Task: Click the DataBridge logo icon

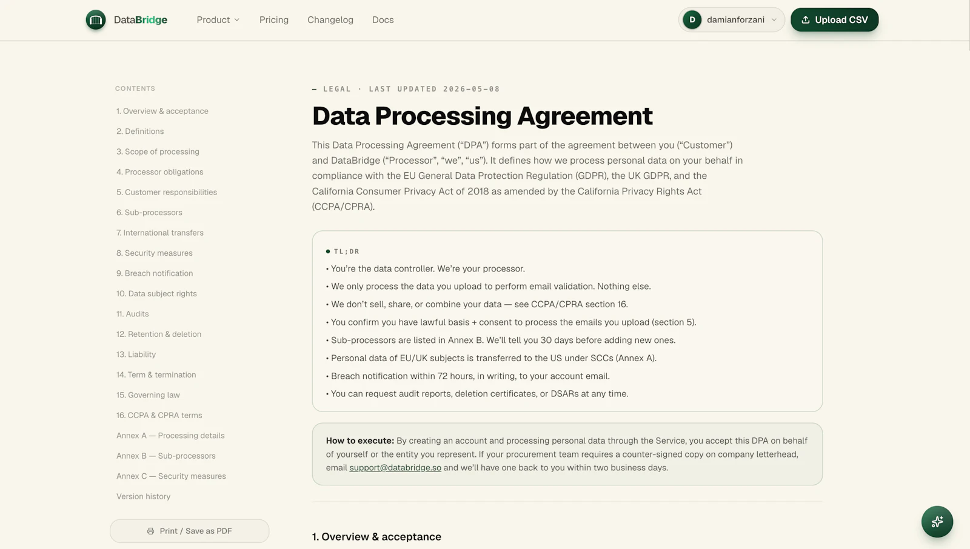Action: (x=96, y=20)
